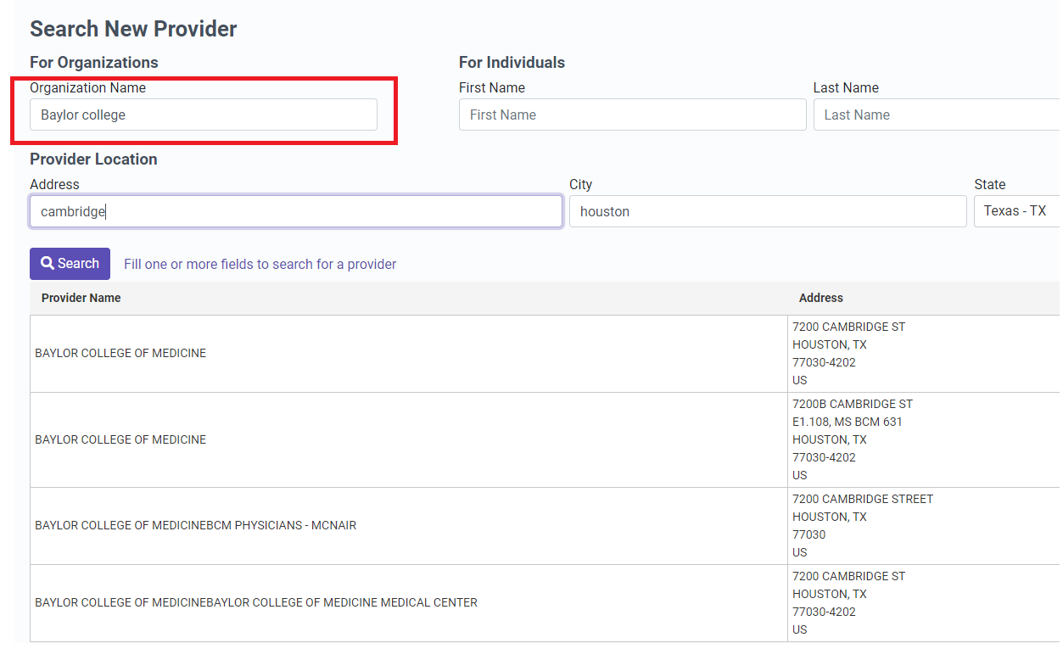Click the City label

coord(580,184)
